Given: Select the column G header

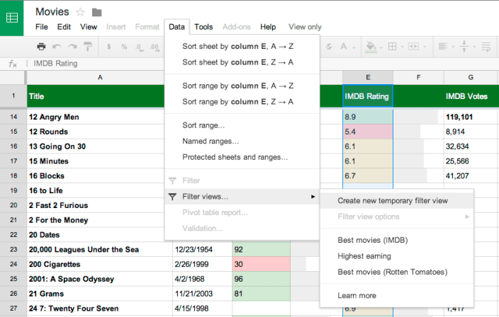Looking at the screenshot, I should click(x=471, y=76).
